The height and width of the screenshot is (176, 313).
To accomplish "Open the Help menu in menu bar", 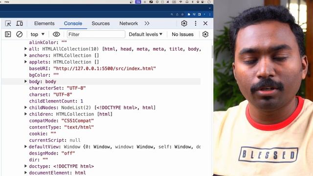I will tap(7, 2).
